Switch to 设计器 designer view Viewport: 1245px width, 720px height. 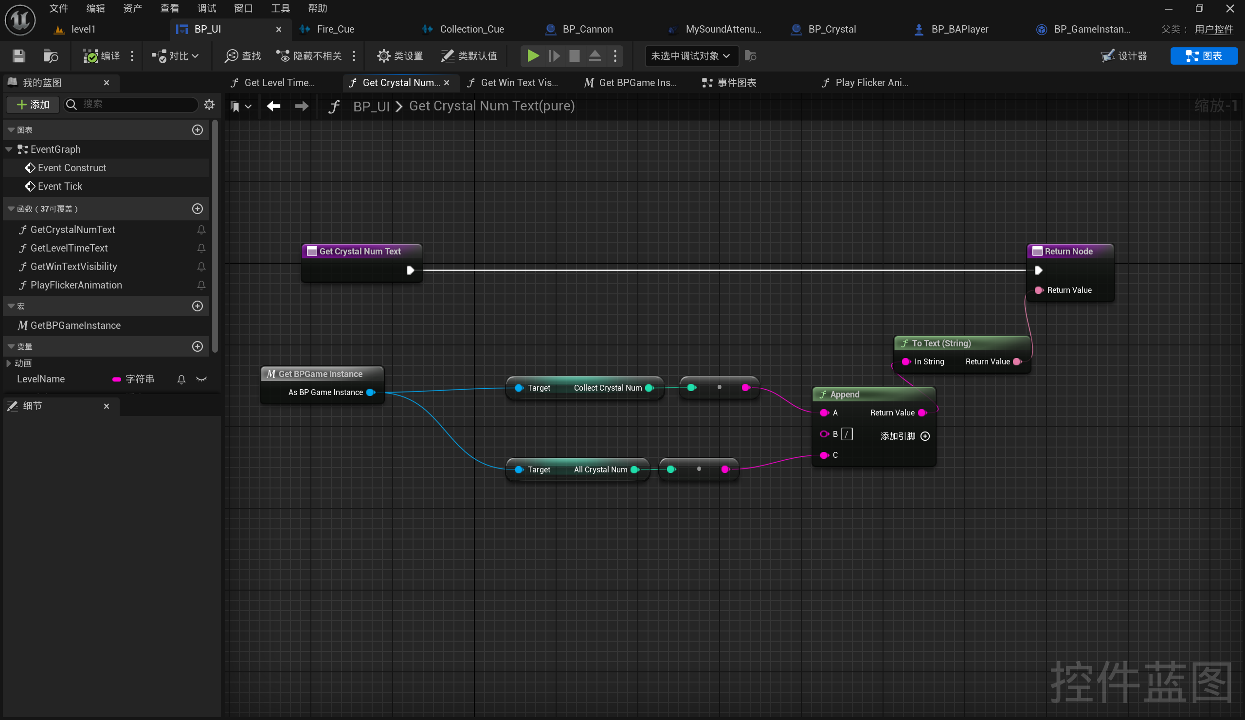[1124, 56]
